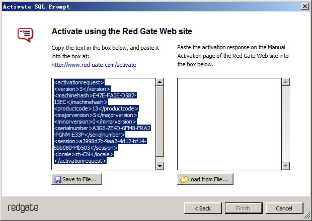Click the request box scroll up arrow

pos(160,82)
